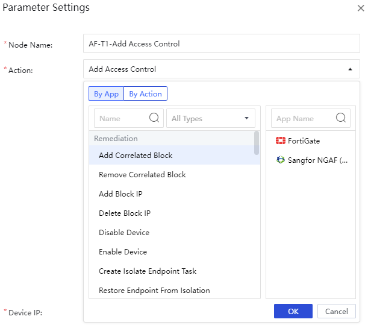Switch to the By App tab
This screenshot has height=331, width=365.
106,94
